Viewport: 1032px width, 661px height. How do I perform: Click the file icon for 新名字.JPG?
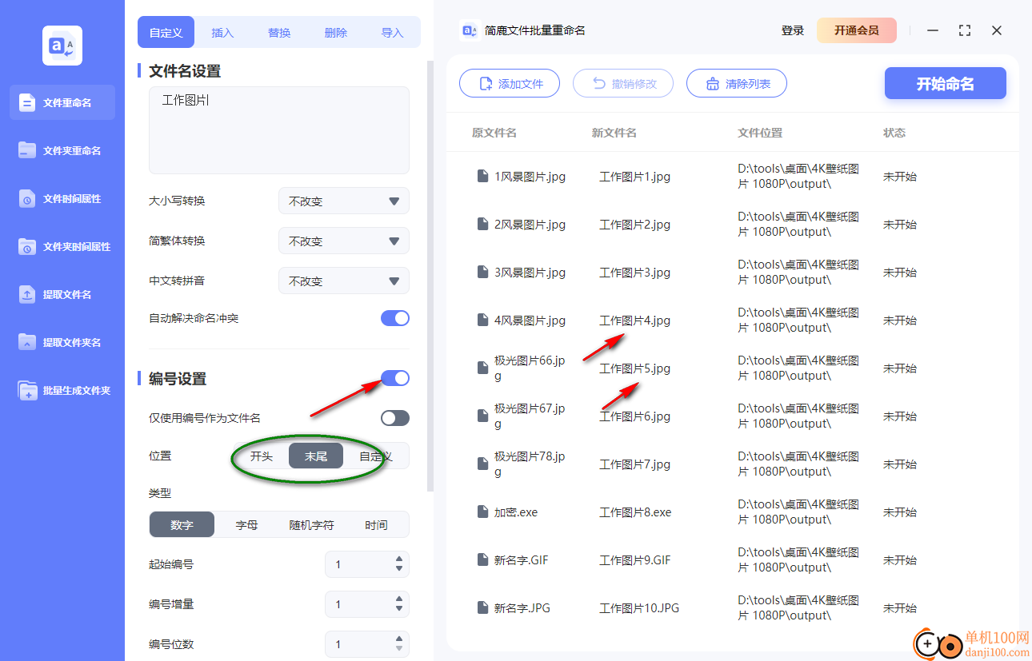482,607
